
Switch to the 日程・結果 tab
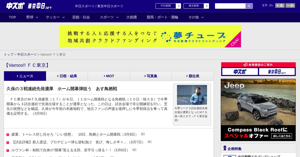67,76
